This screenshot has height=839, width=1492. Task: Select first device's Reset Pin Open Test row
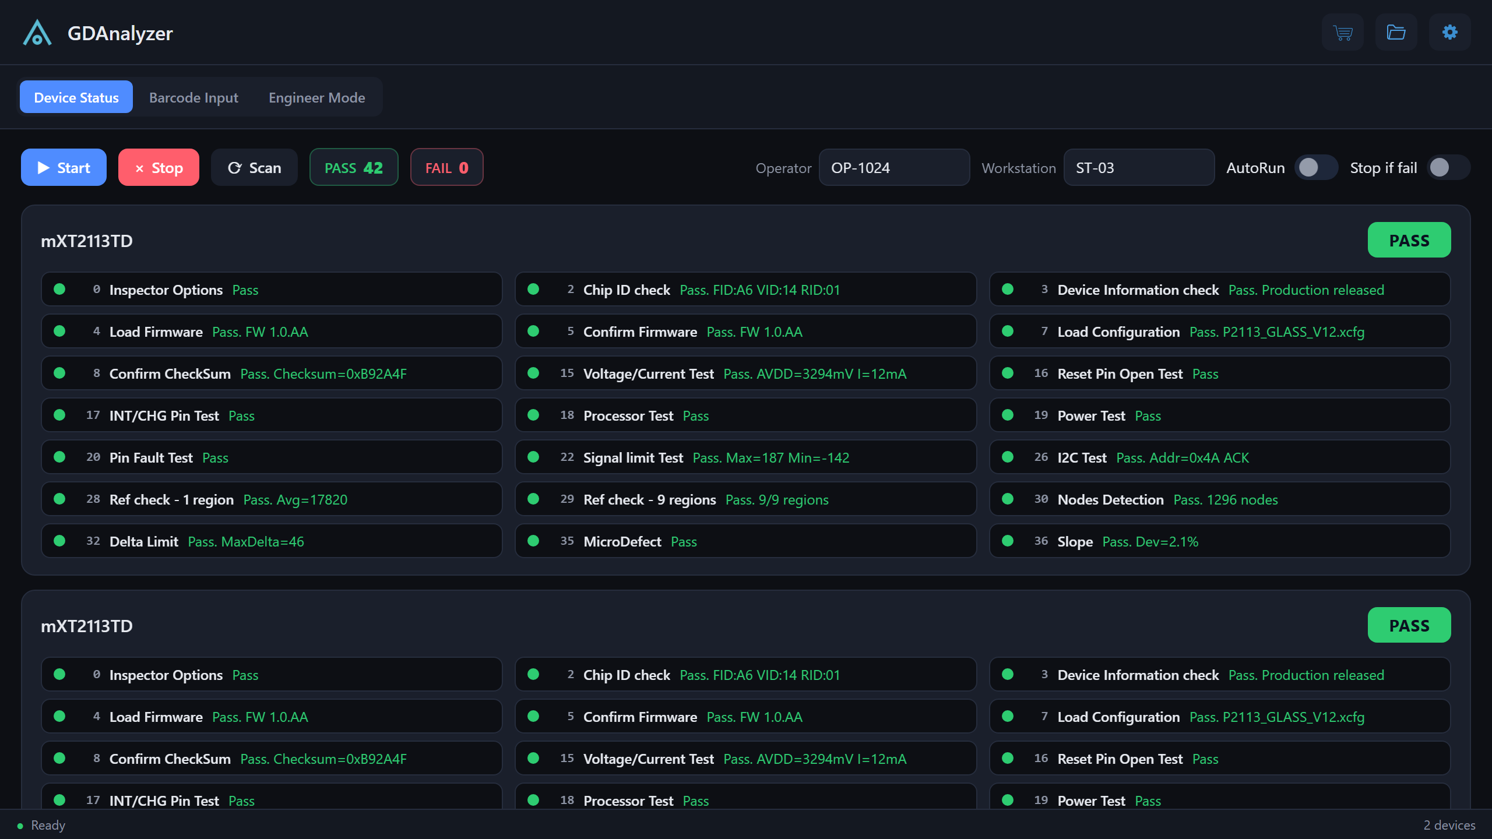point(1220,373)
